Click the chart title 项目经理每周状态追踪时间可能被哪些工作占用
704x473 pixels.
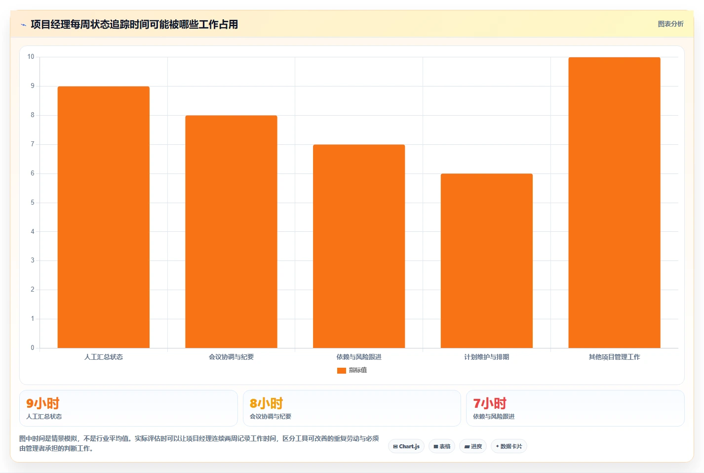tap(134, 24)
